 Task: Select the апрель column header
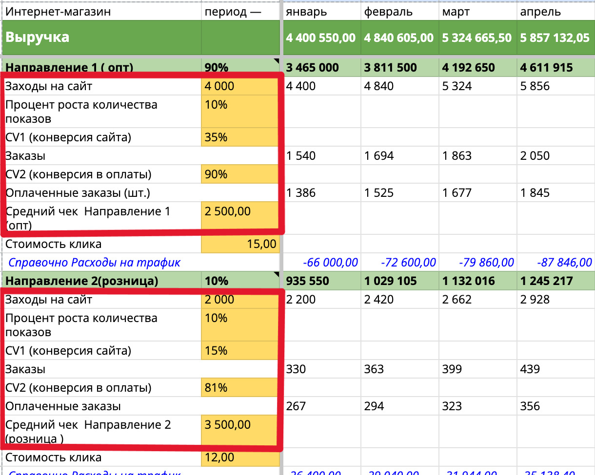pyautogui.click(x=555, y=12)
